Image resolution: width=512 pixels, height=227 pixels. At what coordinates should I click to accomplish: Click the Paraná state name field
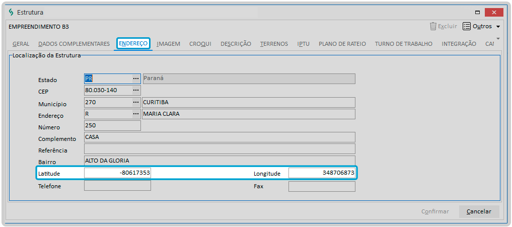pos(249,79)
